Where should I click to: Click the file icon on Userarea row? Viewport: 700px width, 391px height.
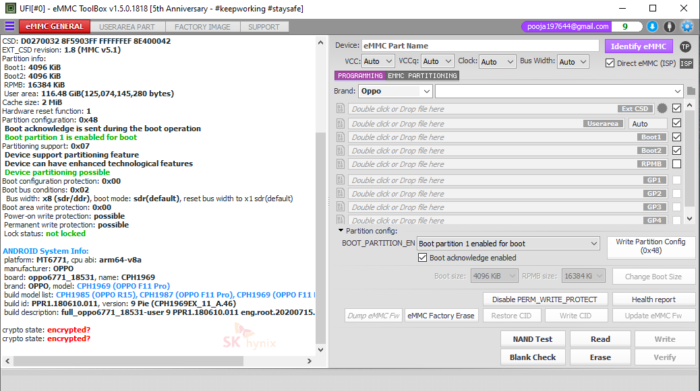(x=341, y=123)
